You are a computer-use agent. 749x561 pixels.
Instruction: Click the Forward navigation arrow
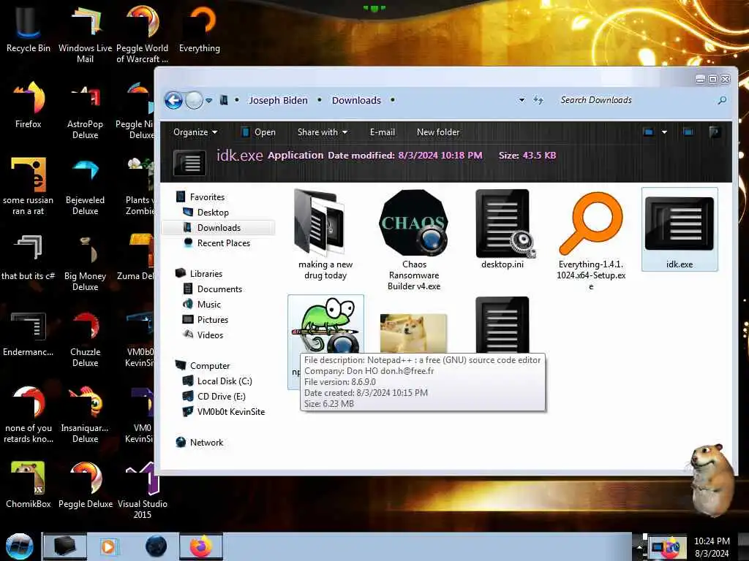(x=194, y=100)
